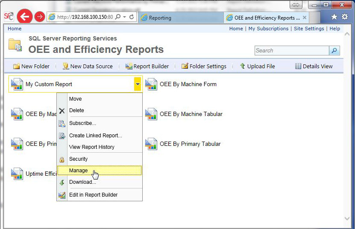Screen dimensions: 355x229
Task: Click New Folder toolbar button
Action: (x=31, y=66)
